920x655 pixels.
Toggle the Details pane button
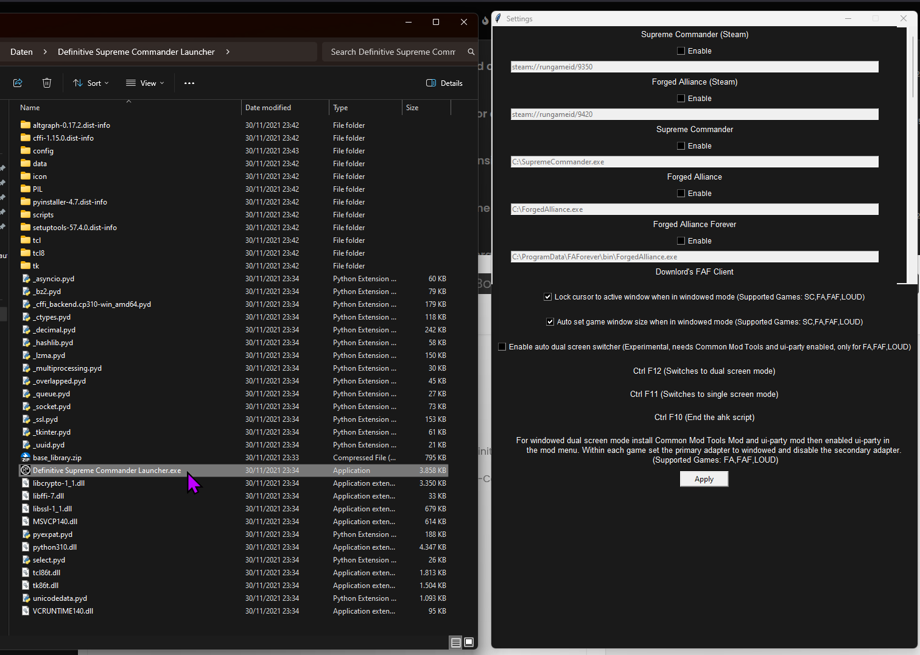tap(444, 83)
